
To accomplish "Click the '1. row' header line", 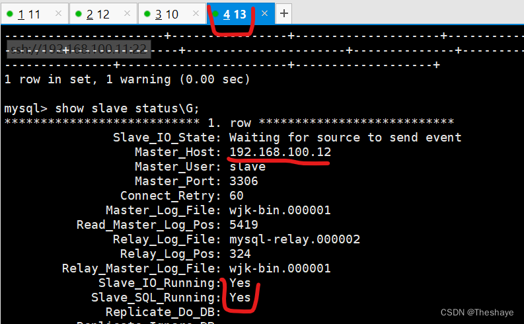I will (229, 123).
